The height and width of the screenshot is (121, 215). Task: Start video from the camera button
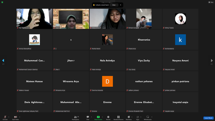pyautogui.click(x=15, y=118)
